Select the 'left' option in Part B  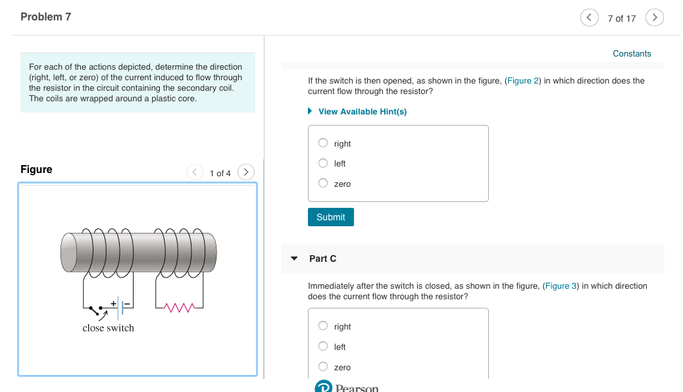(323, 162)
